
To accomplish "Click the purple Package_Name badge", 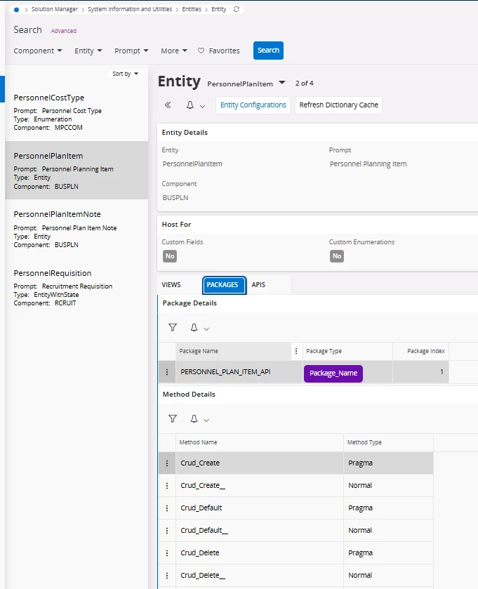I will point(333,373).
